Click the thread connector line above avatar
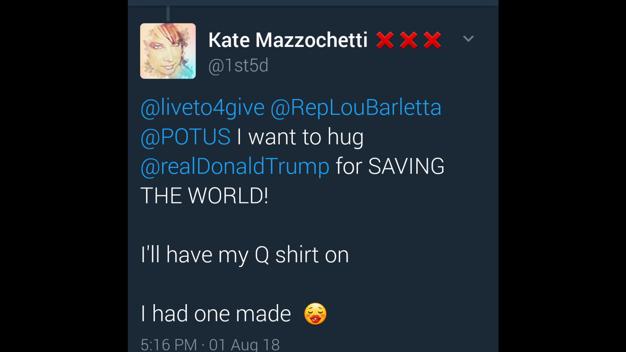 point(168,14)
